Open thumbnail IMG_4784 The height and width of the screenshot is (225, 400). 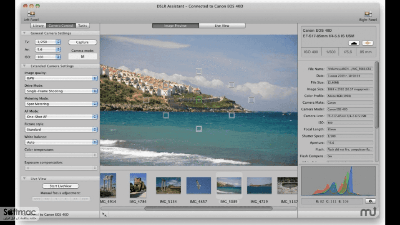[138, 185]
